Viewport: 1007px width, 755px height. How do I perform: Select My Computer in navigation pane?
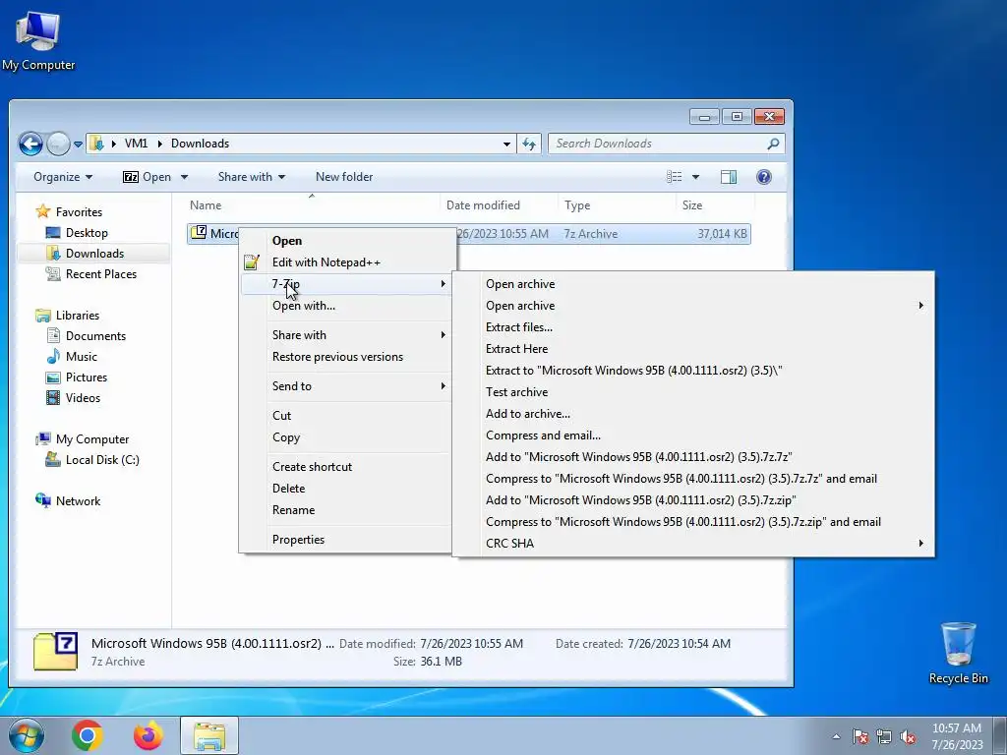(x=91, y=439)
